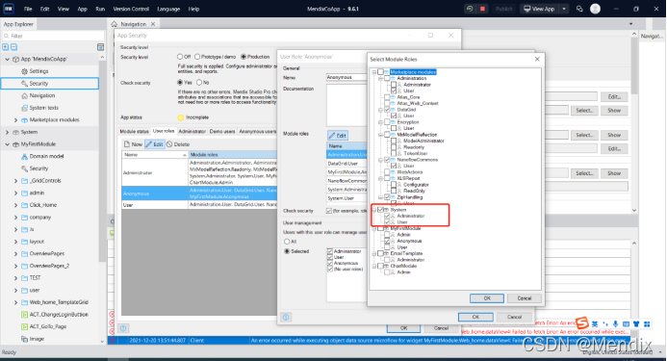Expand the Web_home_TemplateGrid folder
Screen dimensions: 667x361
coord(15,302)
